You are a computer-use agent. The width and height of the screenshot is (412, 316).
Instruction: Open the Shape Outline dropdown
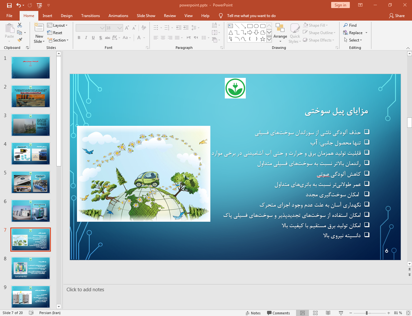tap(319, 33)
